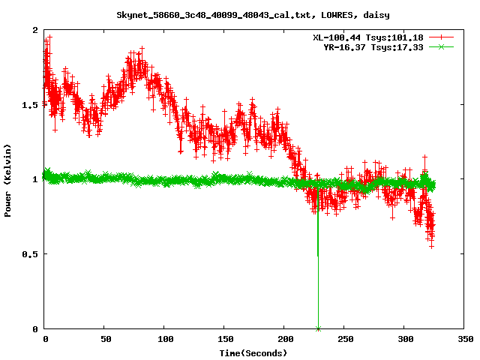Image resolution: width=480 pixels, height=360 pixels.
Task: Click the Time(Seconds) x-axis label
Action: 253,353
